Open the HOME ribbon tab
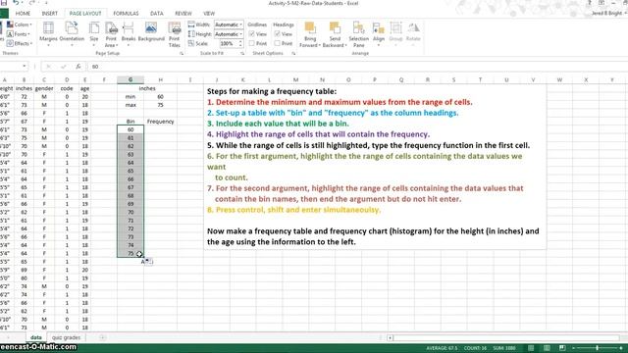Image resolution: width=628 pixels, height=353 pixels. (23, 13)
